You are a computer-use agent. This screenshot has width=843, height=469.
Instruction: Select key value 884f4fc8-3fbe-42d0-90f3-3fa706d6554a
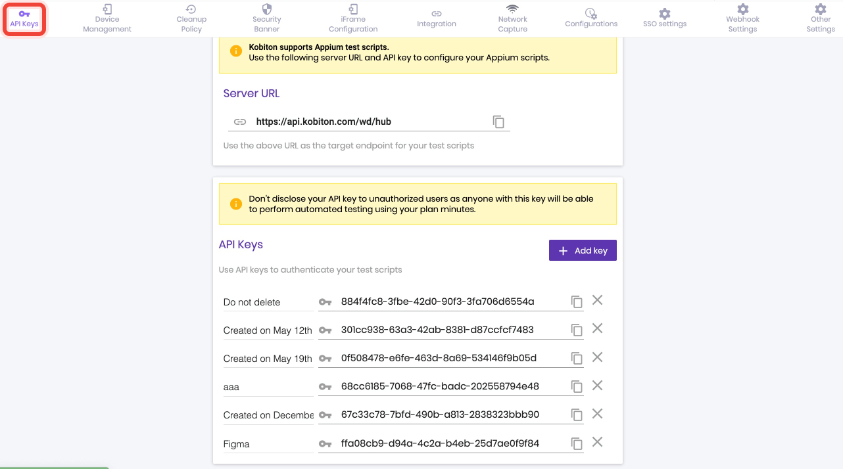pyautogui.click(x=437, y=301)
